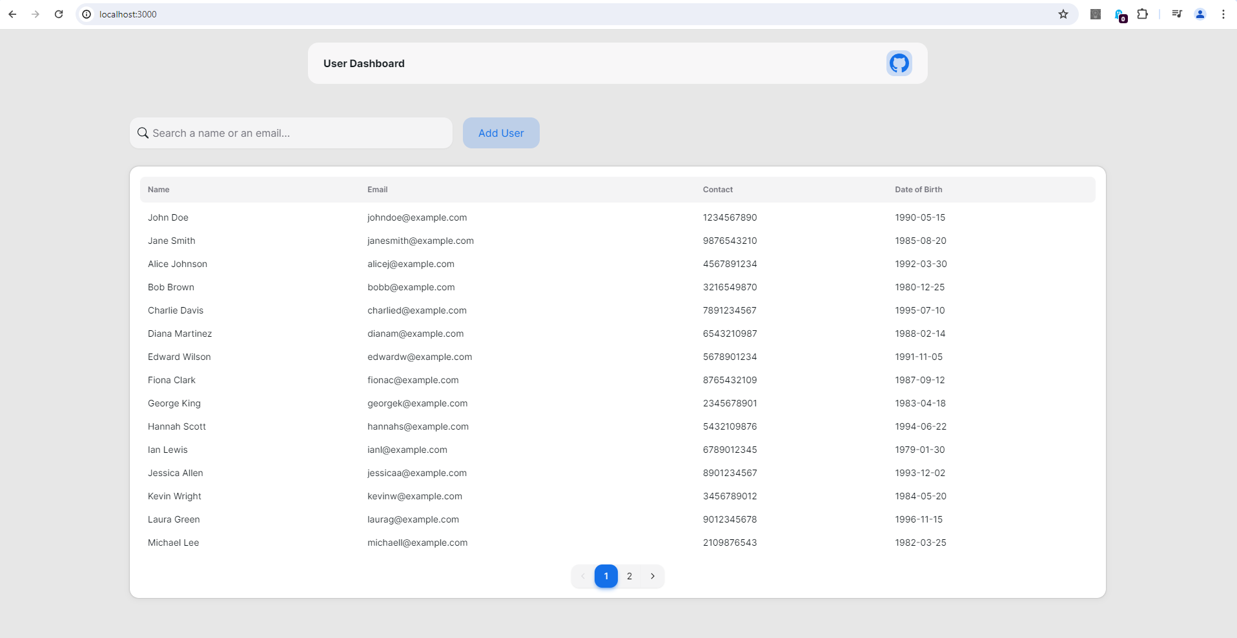The image size is (1237, 638).
Task: Click the Name column header
Action: 159,190
